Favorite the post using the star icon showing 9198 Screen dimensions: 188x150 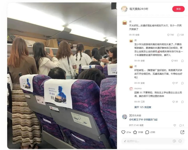pos(135,132)
